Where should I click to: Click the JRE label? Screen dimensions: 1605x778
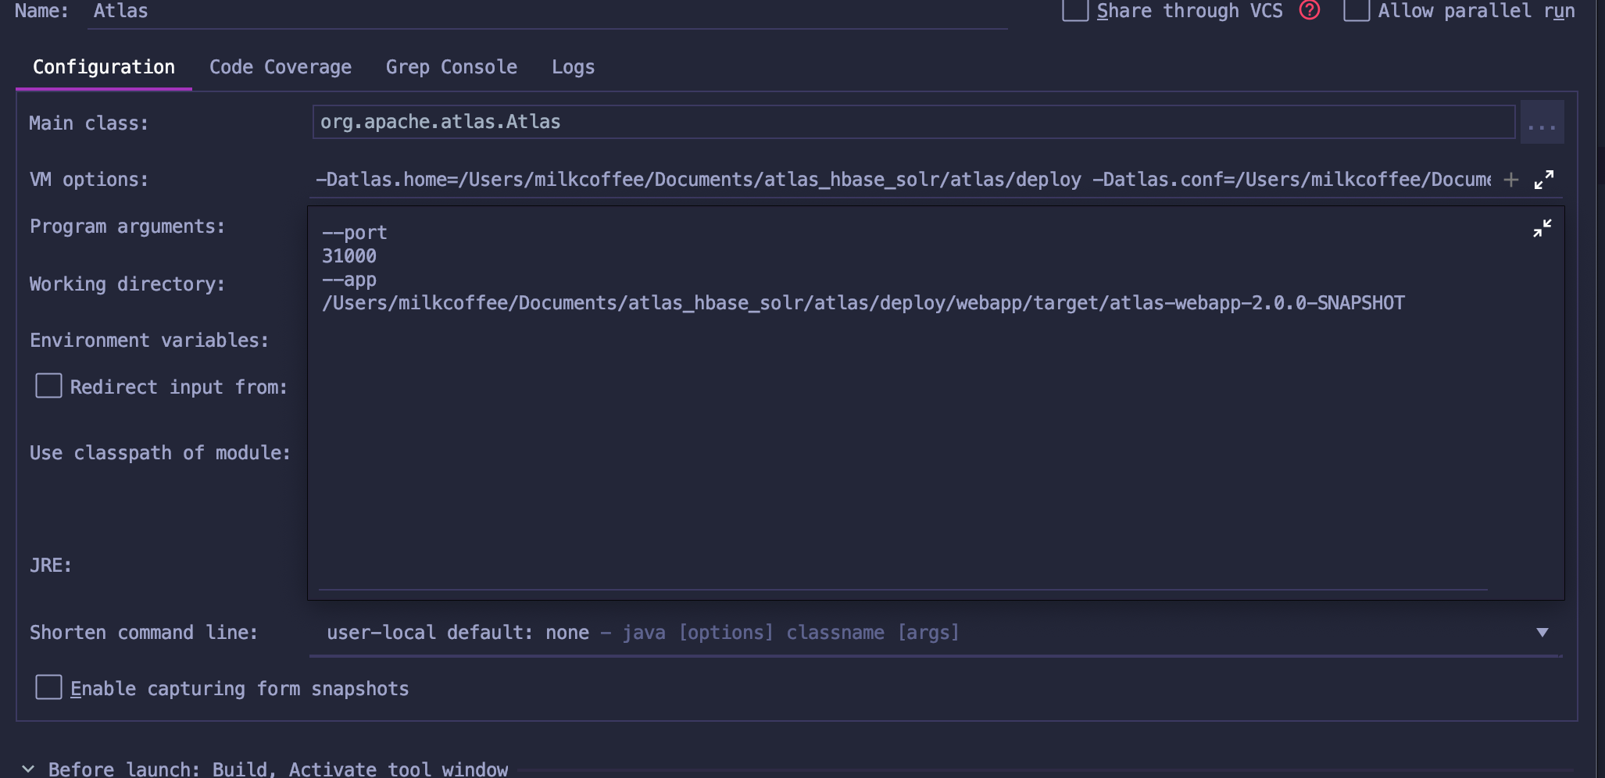pos(51,566)
